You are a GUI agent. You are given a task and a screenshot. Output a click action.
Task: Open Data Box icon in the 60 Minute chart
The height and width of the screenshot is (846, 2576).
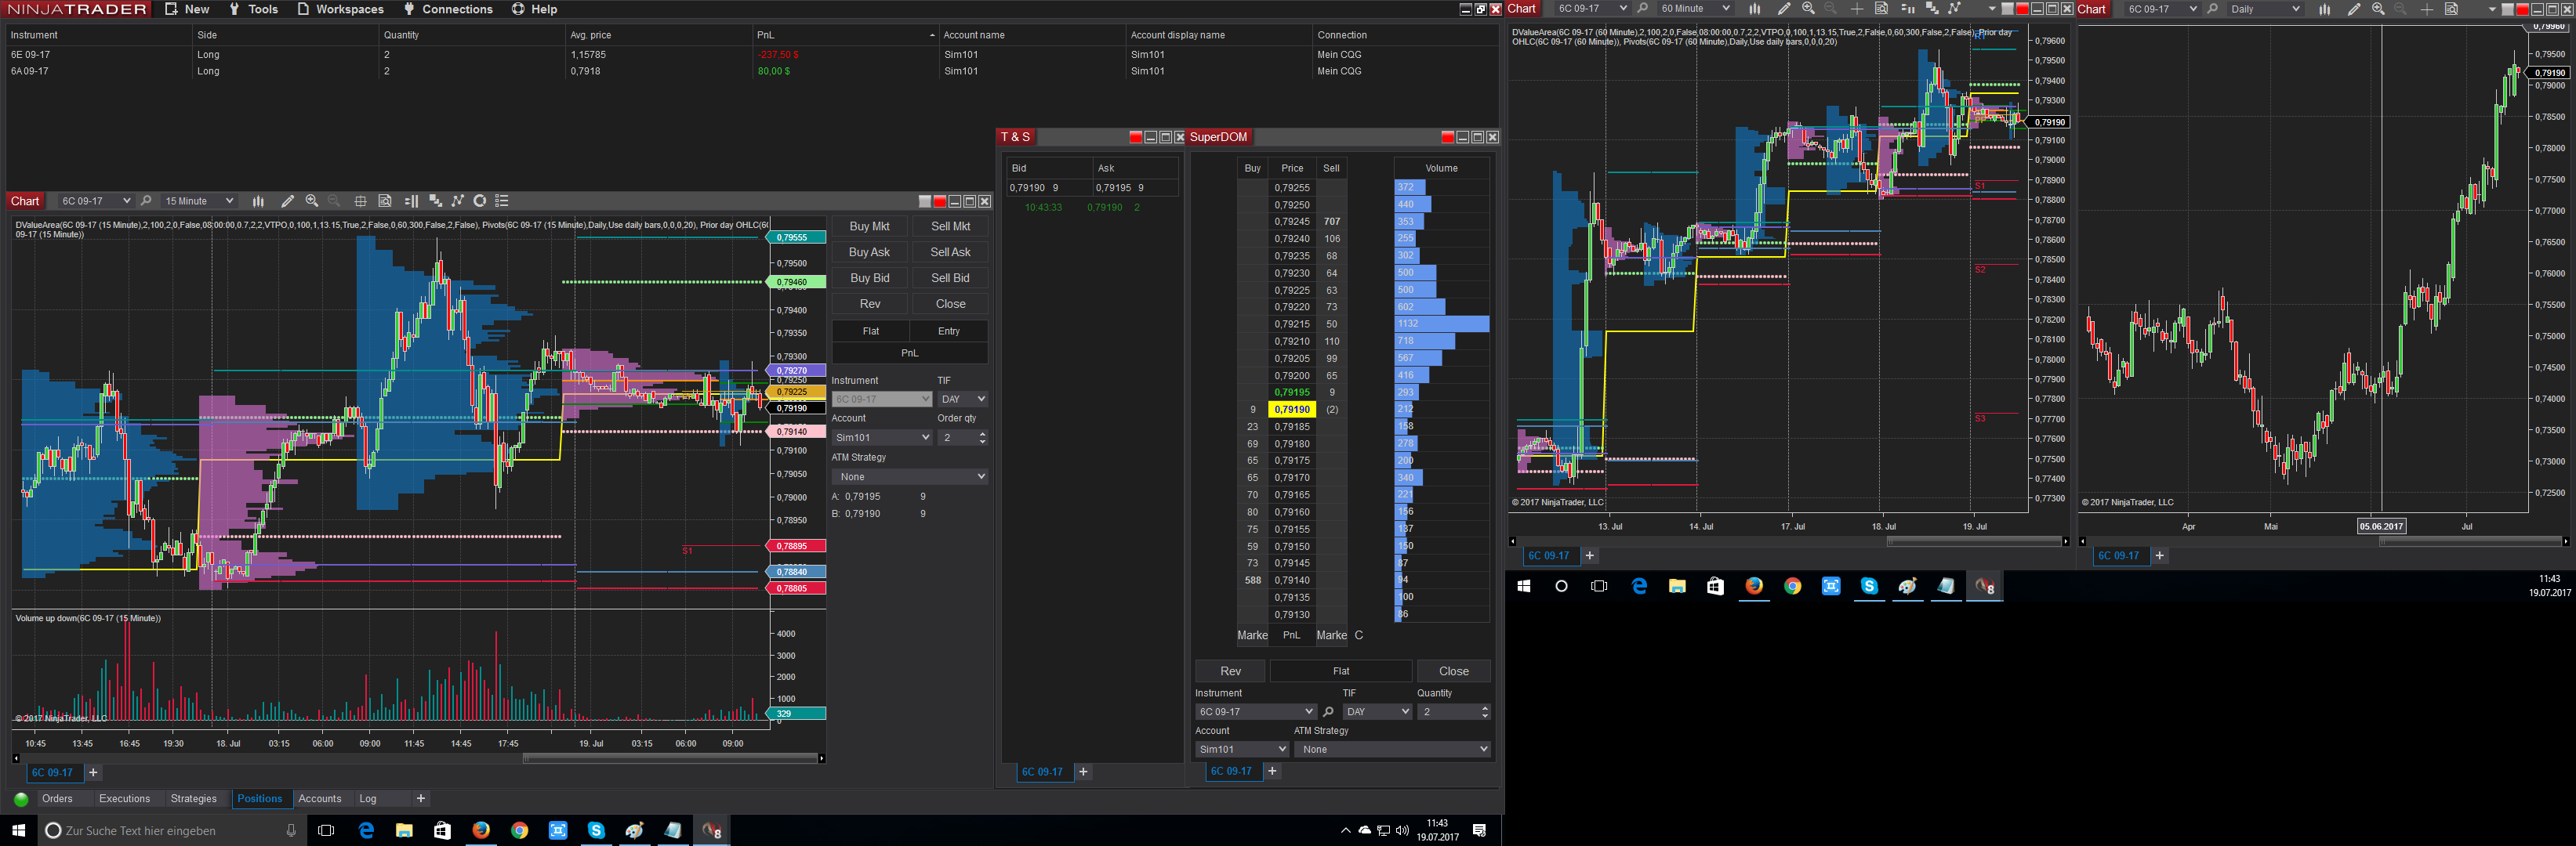(x=1881, y=9)
